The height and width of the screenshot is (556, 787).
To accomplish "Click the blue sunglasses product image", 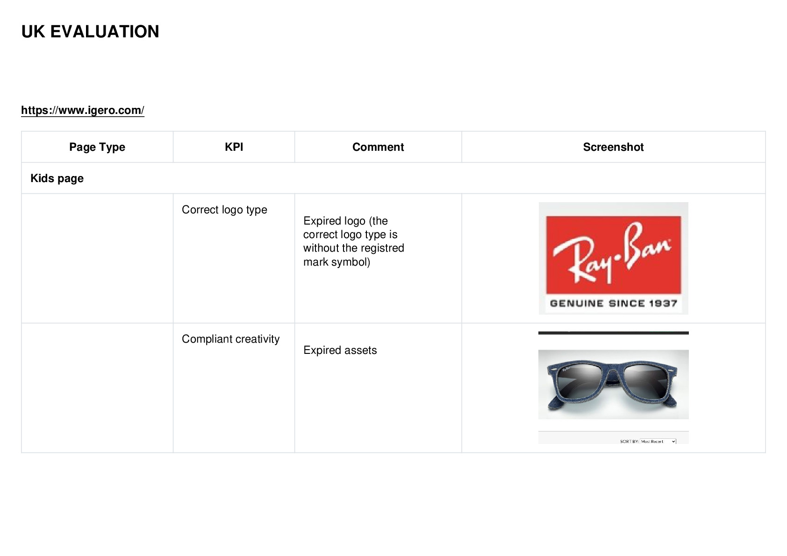I will click(613, 384).
